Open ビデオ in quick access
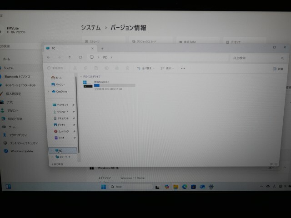 [x=60, y=138]
